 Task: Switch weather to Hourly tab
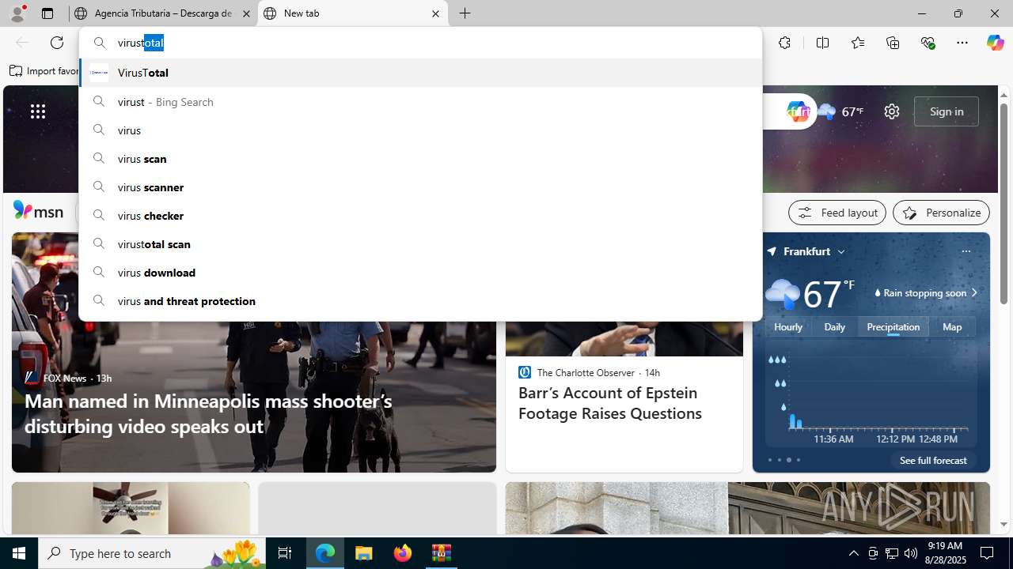tap(788, 327)
